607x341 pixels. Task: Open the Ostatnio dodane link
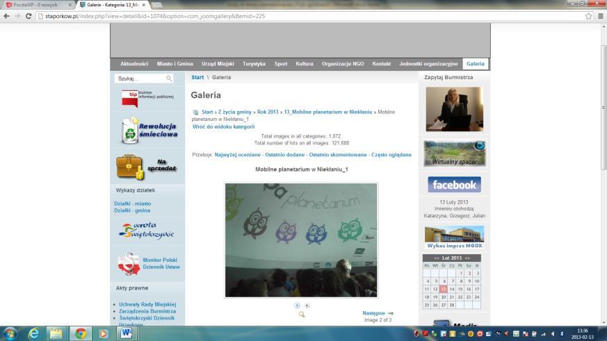pyautogui.click(x=284, y=155)
